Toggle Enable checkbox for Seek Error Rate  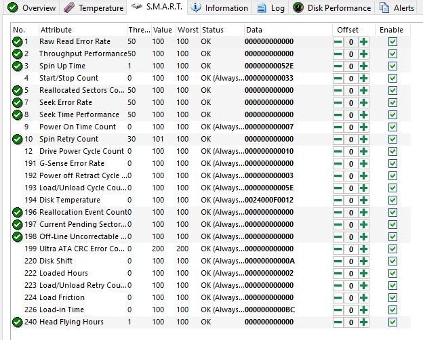click(x=392, y=103)
